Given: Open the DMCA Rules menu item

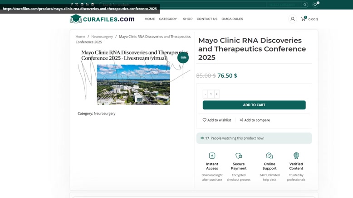Looking at the screenshot, I should tap(232, 19).
